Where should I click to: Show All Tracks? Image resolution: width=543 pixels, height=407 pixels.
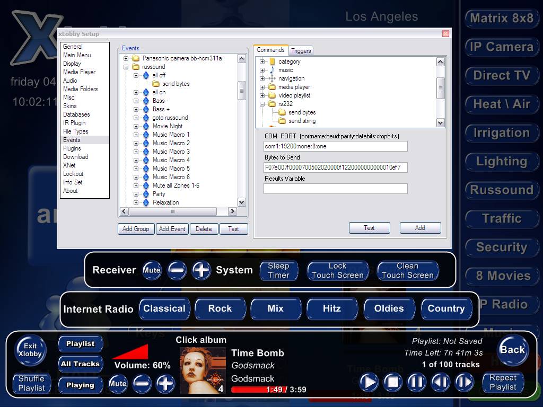81,364
